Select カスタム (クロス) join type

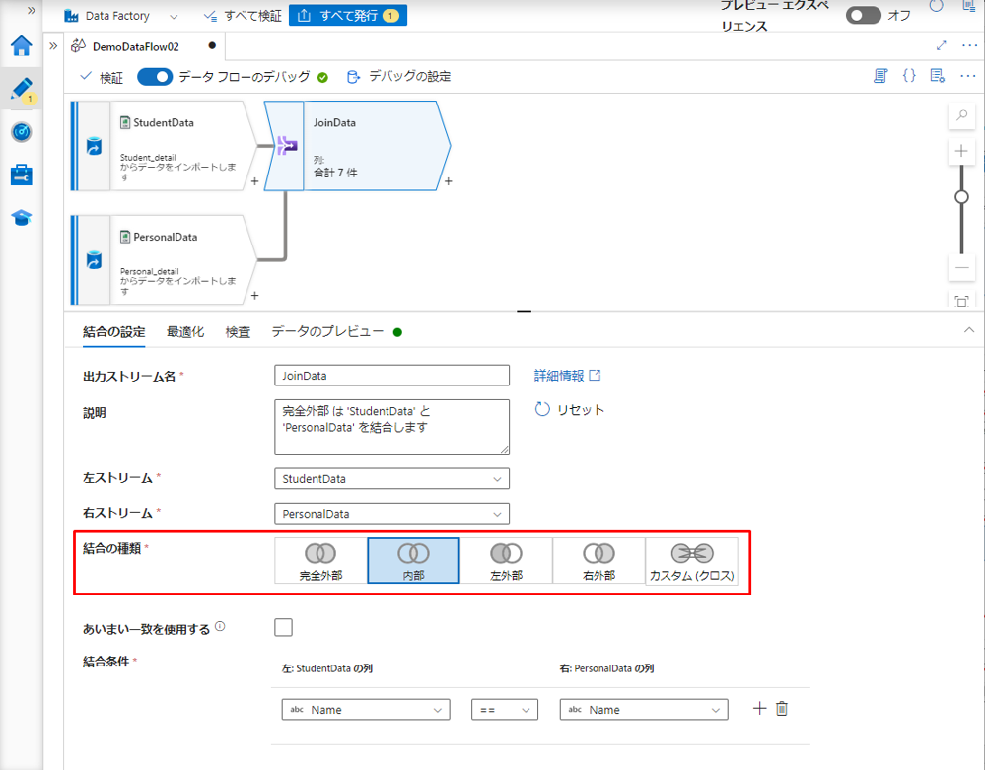click(691, 561)
